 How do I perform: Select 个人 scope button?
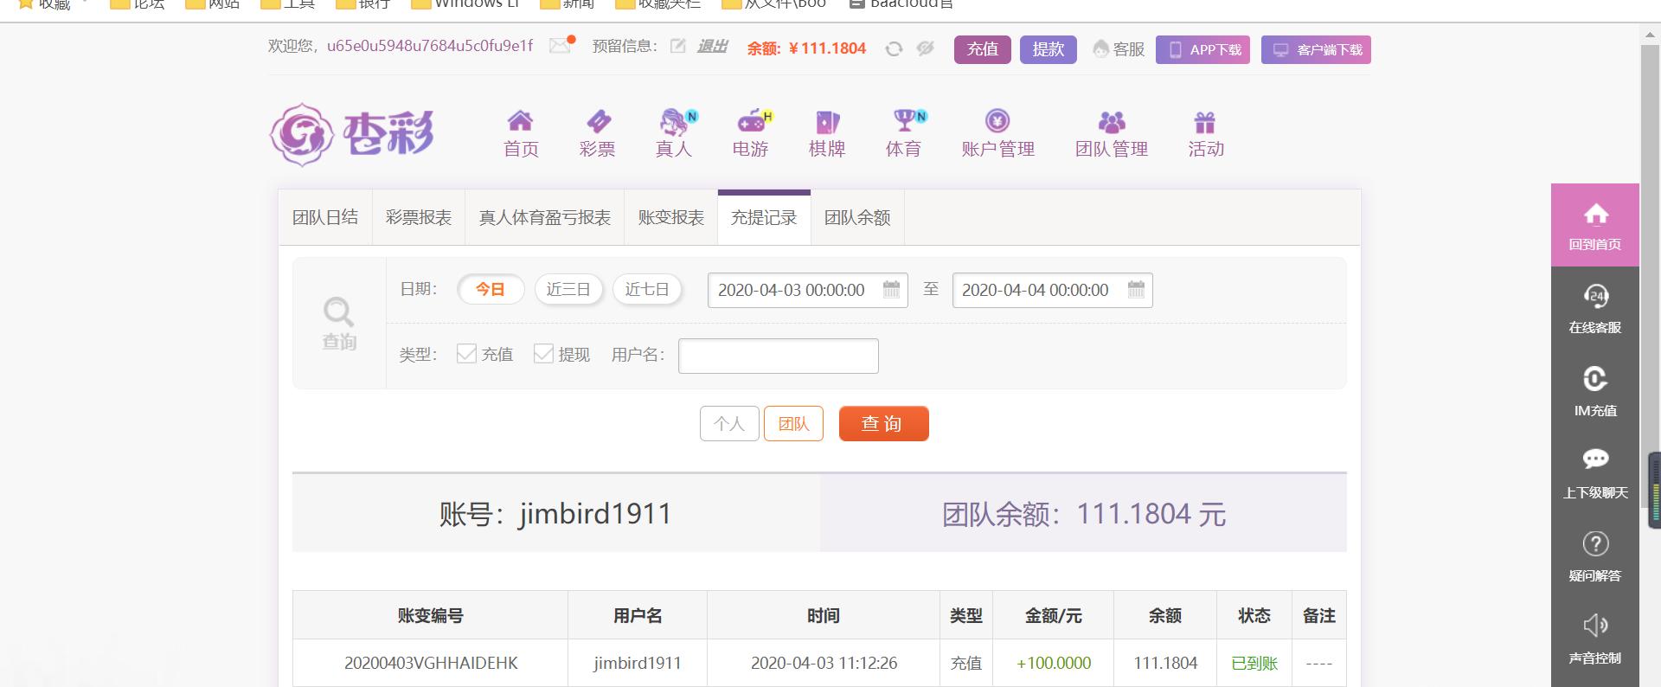(729, 423)
